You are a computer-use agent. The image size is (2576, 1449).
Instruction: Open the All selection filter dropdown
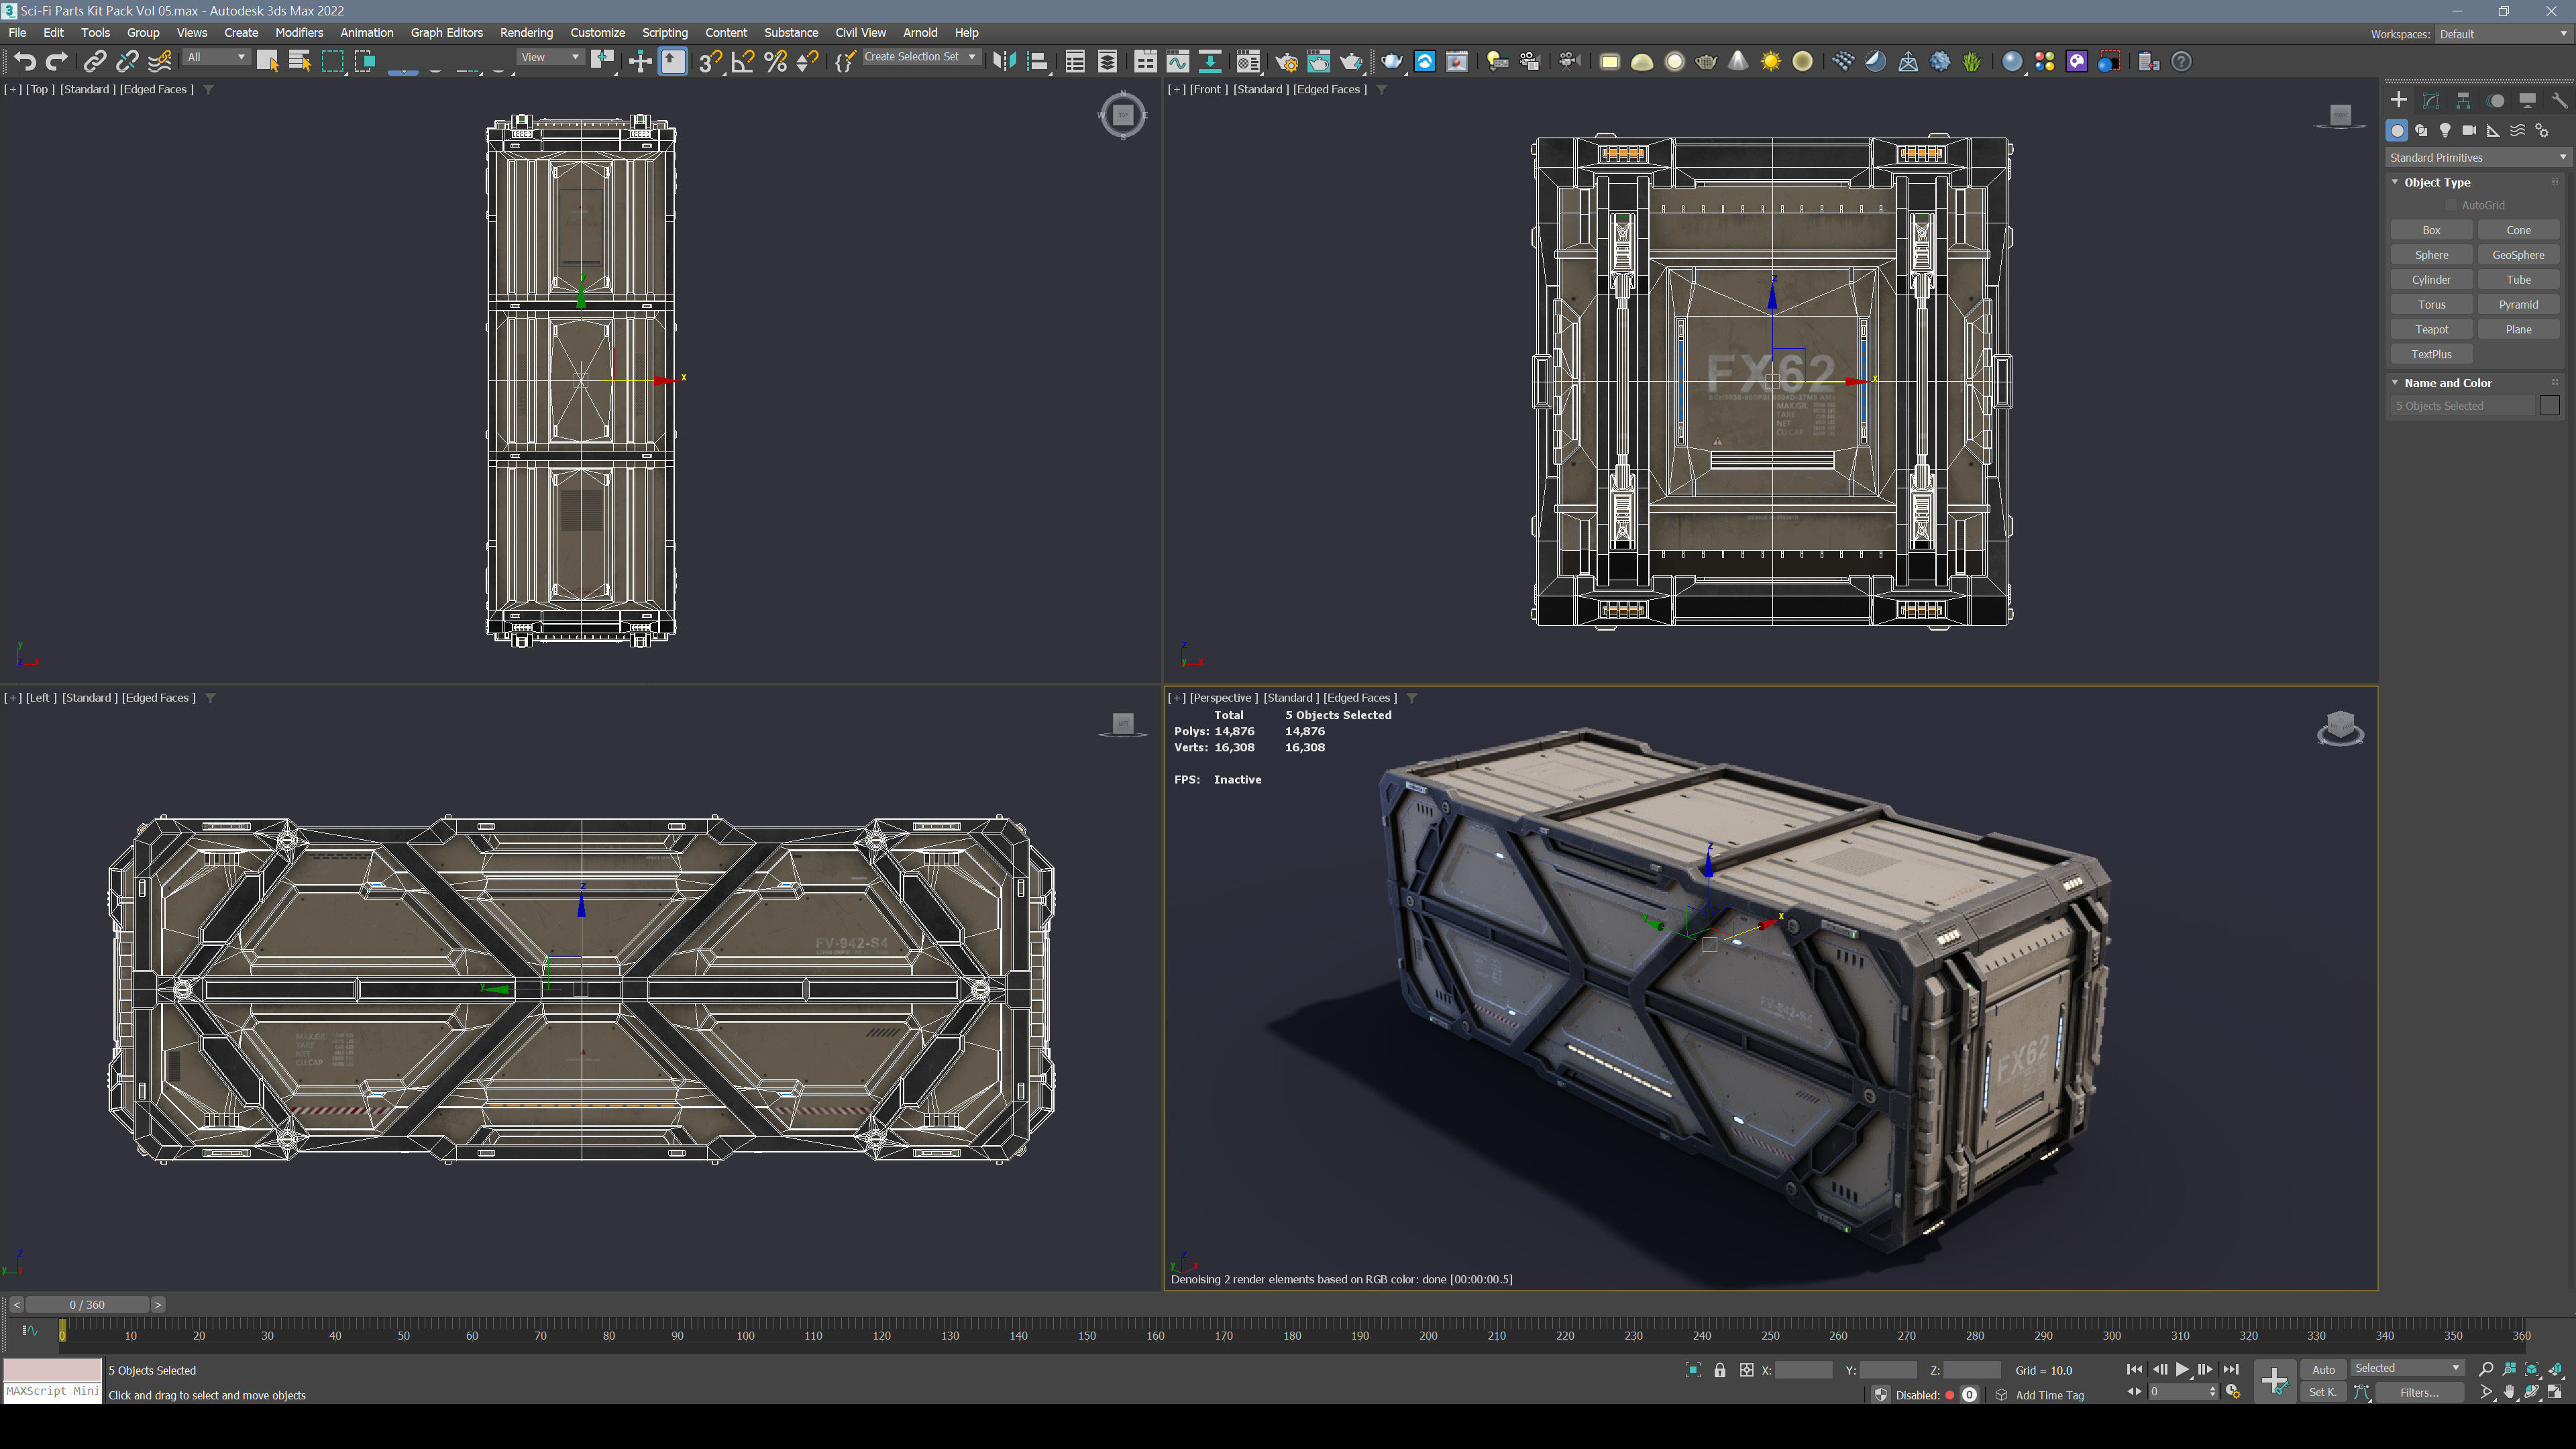216,57
